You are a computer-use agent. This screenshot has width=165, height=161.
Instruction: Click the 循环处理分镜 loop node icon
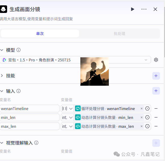[78, 109]
